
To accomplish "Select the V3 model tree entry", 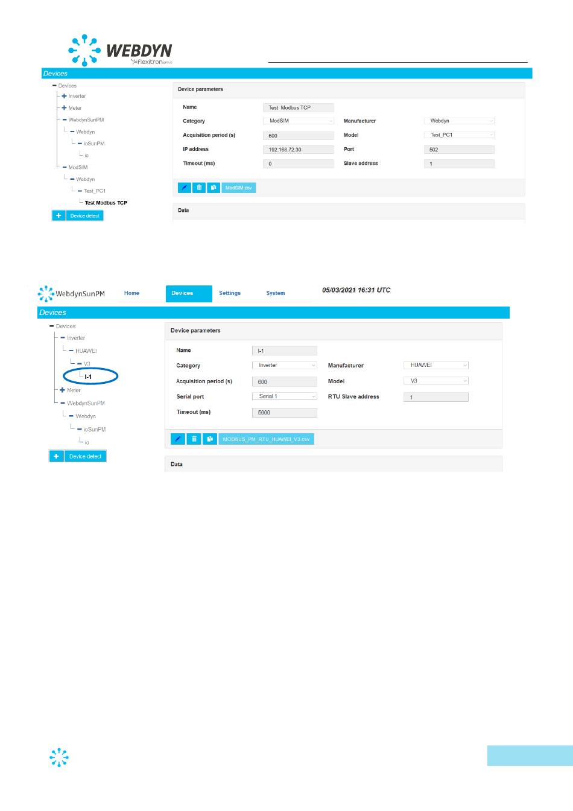I will [87, 364].
